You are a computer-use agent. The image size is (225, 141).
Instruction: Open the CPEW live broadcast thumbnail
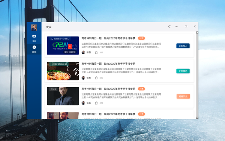click(x=63, y=45)
